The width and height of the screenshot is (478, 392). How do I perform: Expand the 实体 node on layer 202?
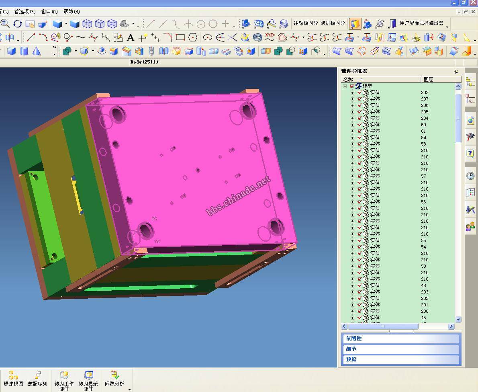click(353, 92)
